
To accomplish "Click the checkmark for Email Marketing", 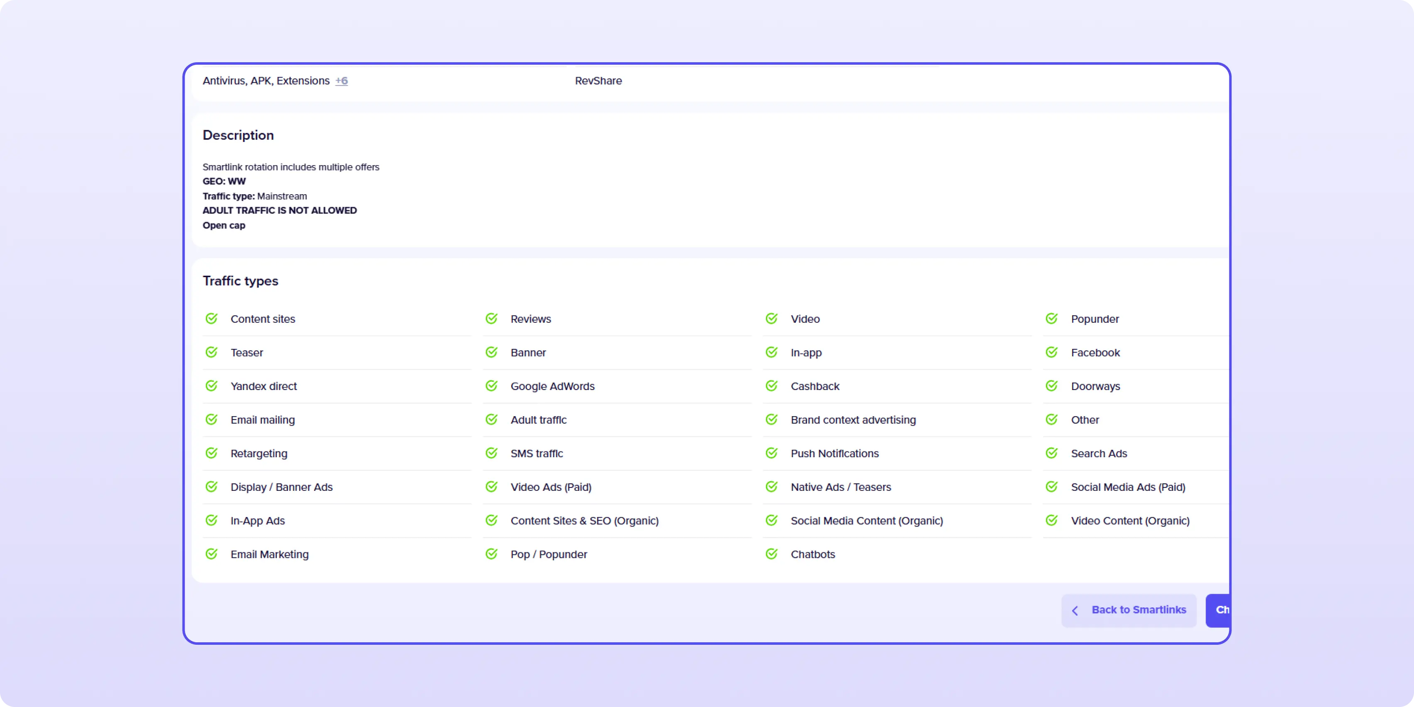I will pos(211,554).
